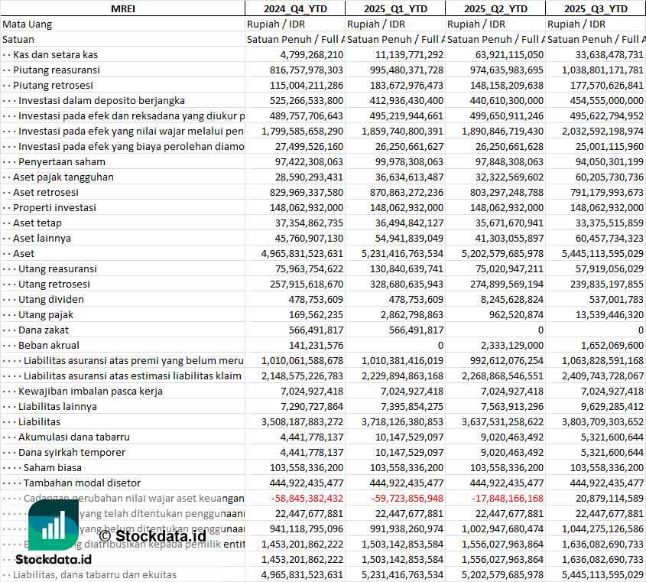646x582 pixels.
Task: Select Beban akrual value in 2025_Q2_YTD
Action: pyautogui.click(x=512, y=345)
